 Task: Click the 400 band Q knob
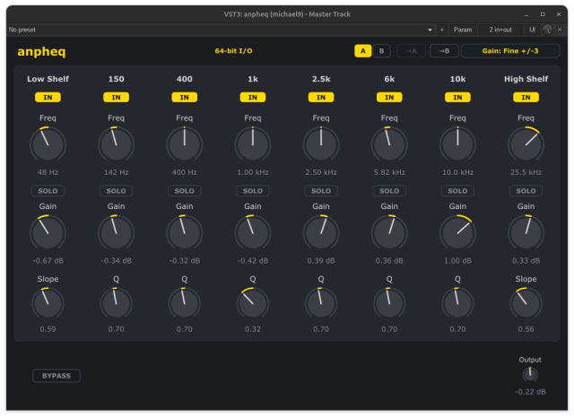[x=185, y=303]
